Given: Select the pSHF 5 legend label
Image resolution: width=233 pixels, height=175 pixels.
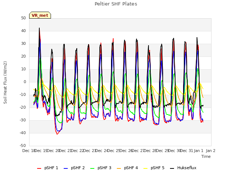Looking at the screenshot, I should pyautogui.click(x=158, y=168).
